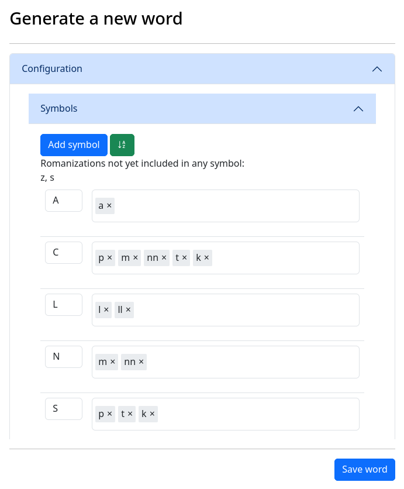The height and width of the screenshot is (489, 404).
Task: Remove the 'm' tag from symbol N
Action: coord(112,362)
